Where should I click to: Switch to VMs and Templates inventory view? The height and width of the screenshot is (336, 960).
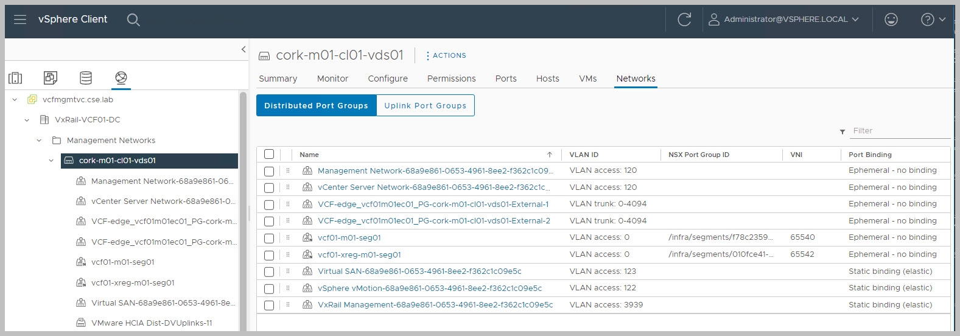(51, 78)
